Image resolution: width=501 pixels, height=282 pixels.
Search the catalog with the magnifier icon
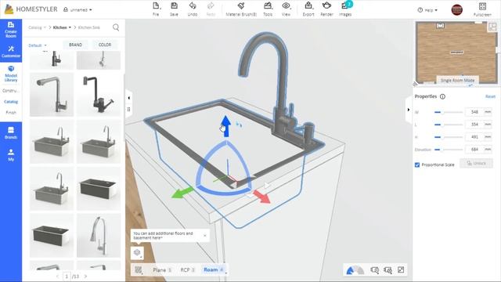click(x=116, y=28)
